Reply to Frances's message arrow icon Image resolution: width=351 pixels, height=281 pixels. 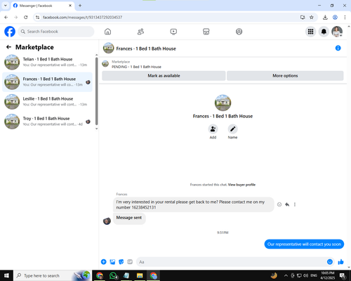[287, 204]
